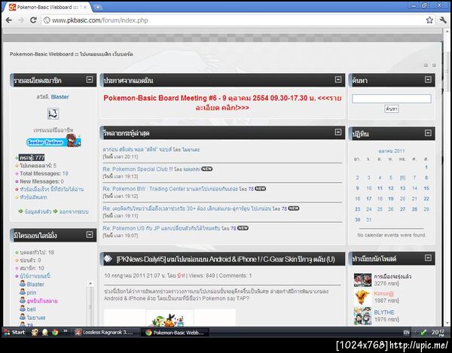Click Pokemon-Basic Webboard taskbar button
452x353 pixels.
click(x=175, y=333)
